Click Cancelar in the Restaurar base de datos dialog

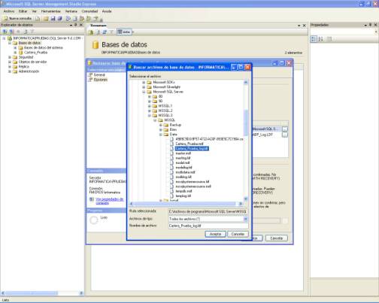click(277, 238)
